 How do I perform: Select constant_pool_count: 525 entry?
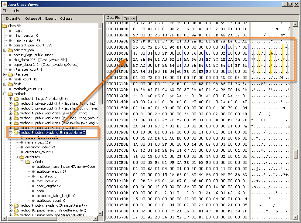point(33,45)
